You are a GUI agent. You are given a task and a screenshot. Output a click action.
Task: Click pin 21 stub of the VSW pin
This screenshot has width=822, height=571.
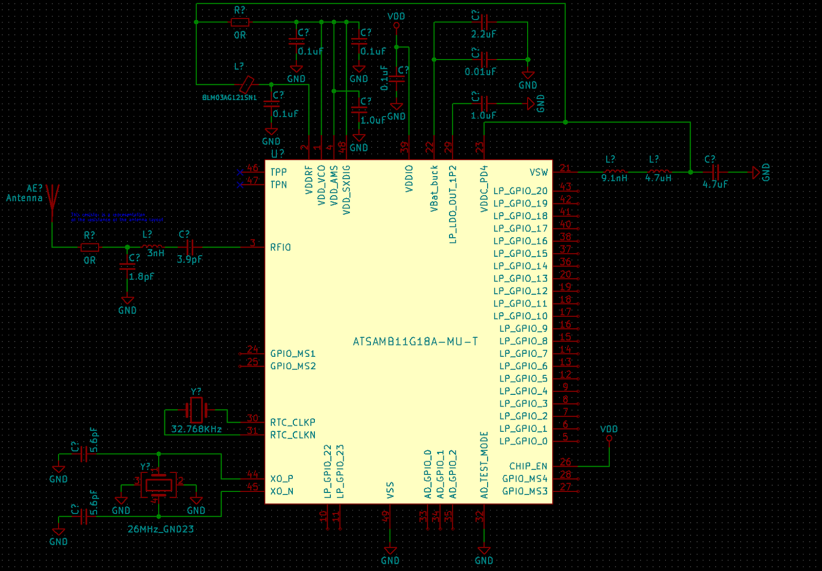click(x=565, y=172)
